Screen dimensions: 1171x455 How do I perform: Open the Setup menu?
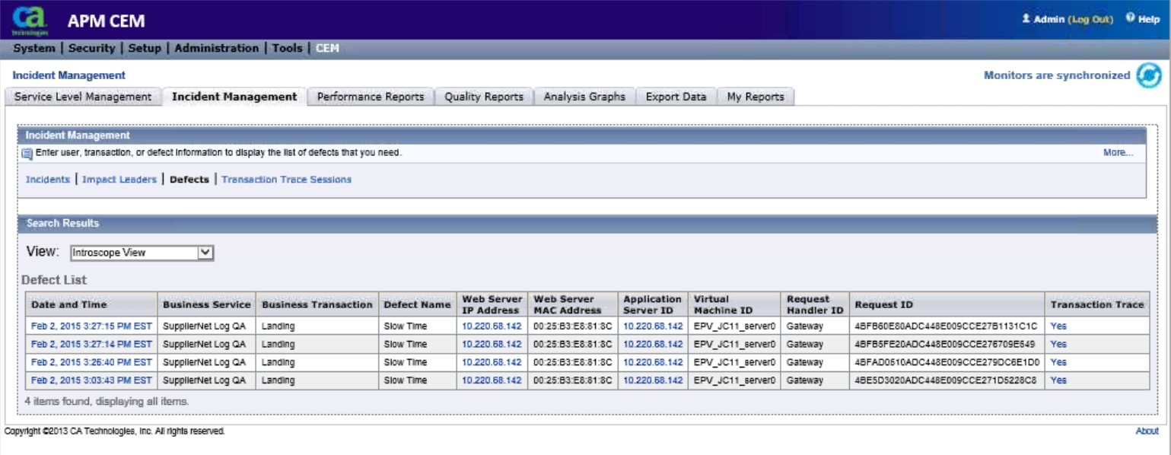[x=145, y=48]
